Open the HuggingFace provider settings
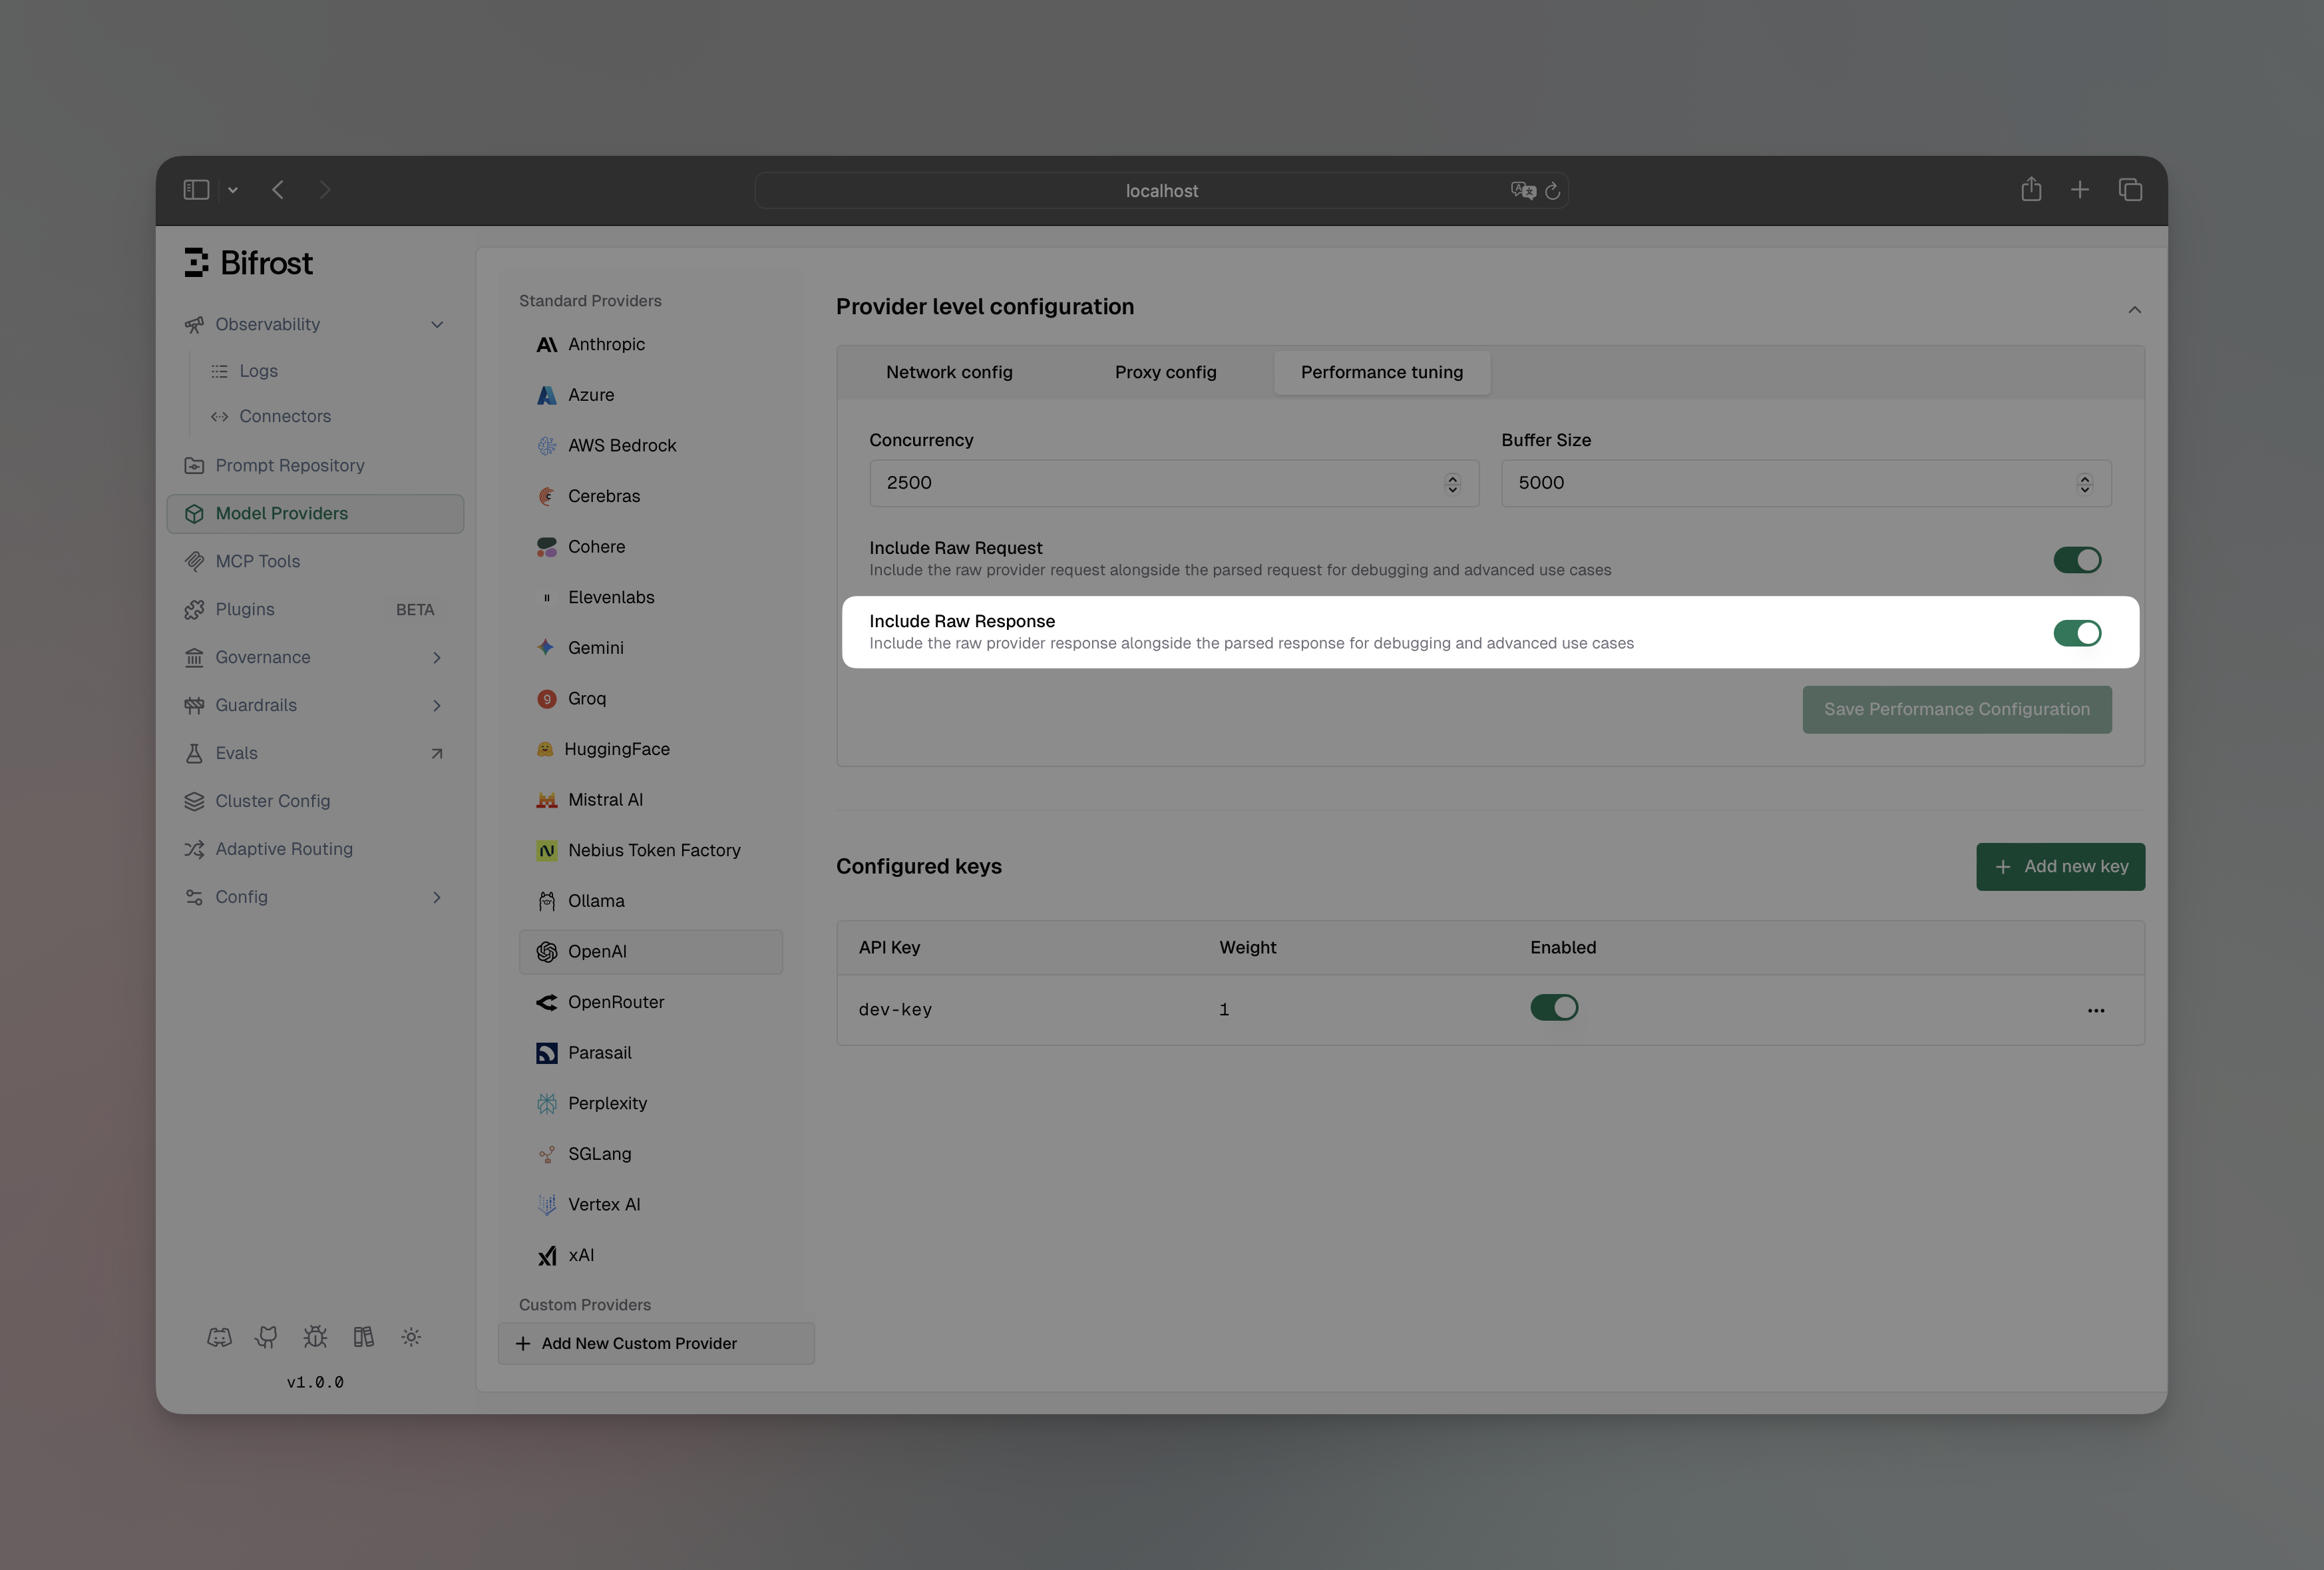This screenshot has width=2324, height=1570. [x=618, y=748]
